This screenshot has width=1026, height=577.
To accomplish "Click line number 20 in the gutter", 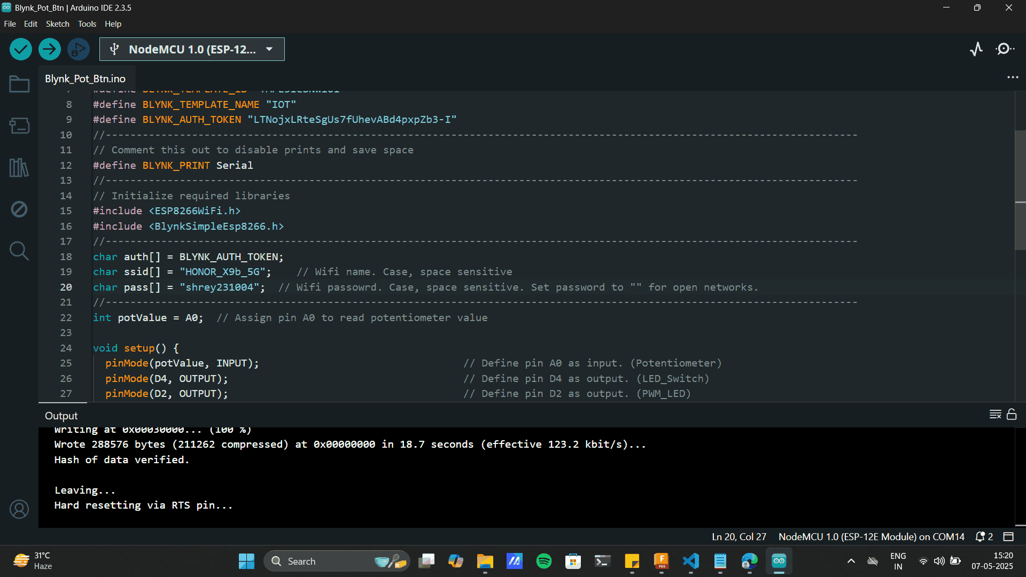I will pos(66,287).
